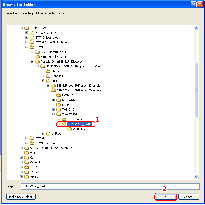Expand the STM32F1xx-CtrlMotore node
The height and width of the screenshot is (205, 205).
click(27, 42)
